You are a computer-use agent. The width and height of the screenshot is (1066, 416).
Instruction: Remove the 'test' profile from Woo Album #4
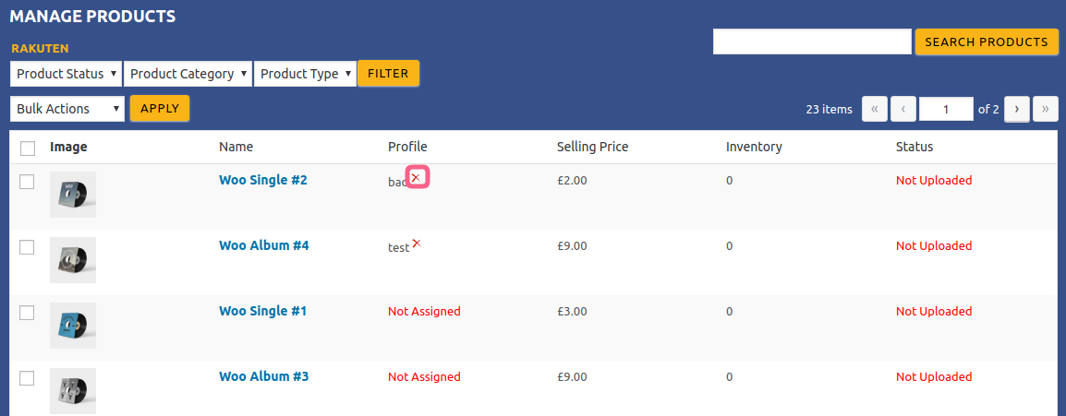click(417, 244)
